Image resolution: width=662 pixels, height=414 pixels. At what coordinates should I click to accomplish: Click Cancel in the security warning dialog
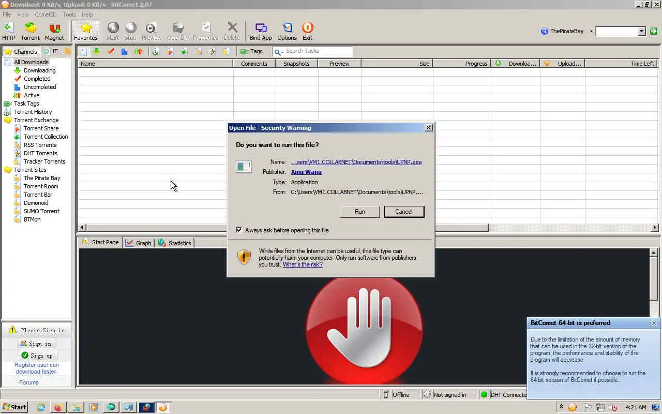click(x=404, y=212)
